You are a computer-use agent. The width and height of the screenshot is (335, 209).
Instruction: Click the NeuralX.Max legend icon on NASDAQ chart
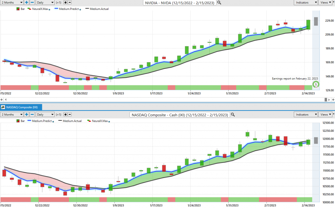click(89, 121)
